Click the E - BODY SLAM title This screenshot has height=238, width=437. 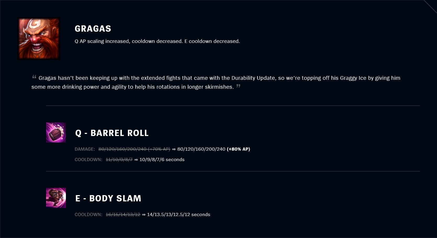(108, 198)
